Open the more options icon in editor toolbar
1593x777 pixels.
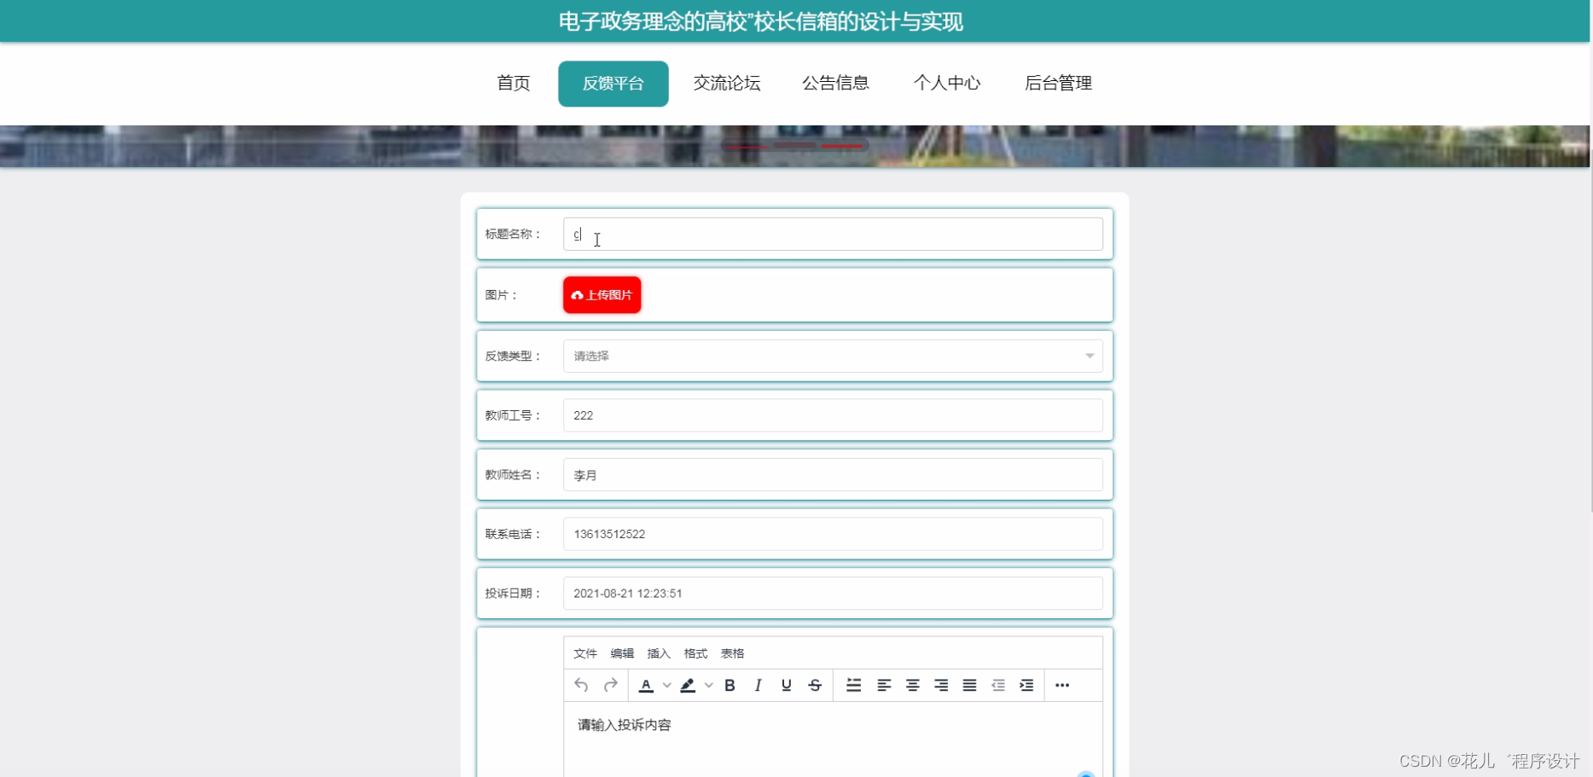click(1061, 685)
